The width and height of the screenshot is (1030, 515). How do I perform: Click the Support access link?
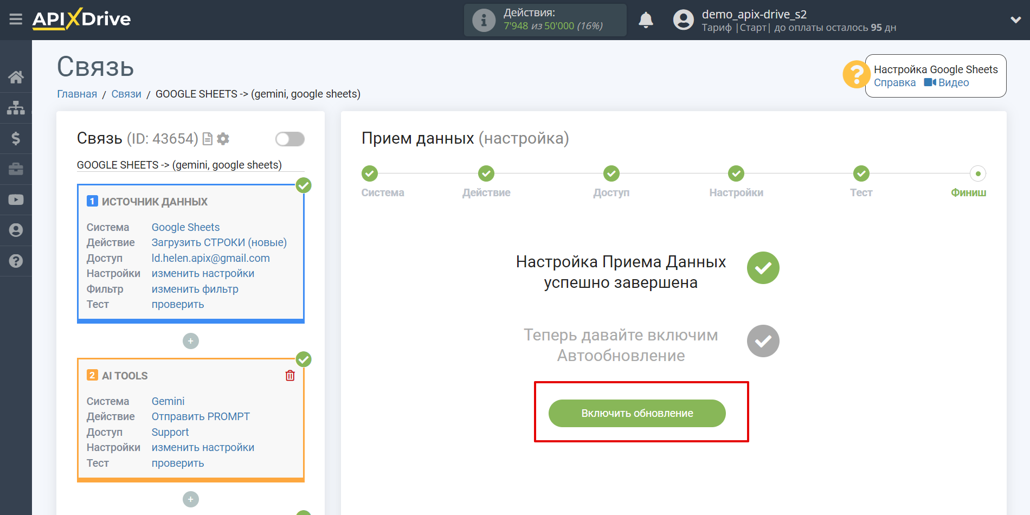[170, 432]
